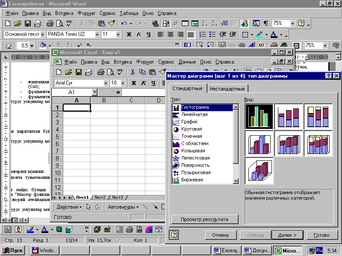Open Word's 75% zoom dropdown
Screen dimensions: 342x256
pyautogui.click(x=293, y=23)
